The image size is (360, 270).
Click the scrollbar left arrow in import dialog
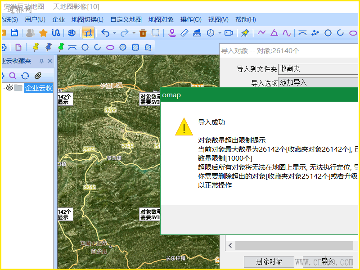click(x=230, y=245)
